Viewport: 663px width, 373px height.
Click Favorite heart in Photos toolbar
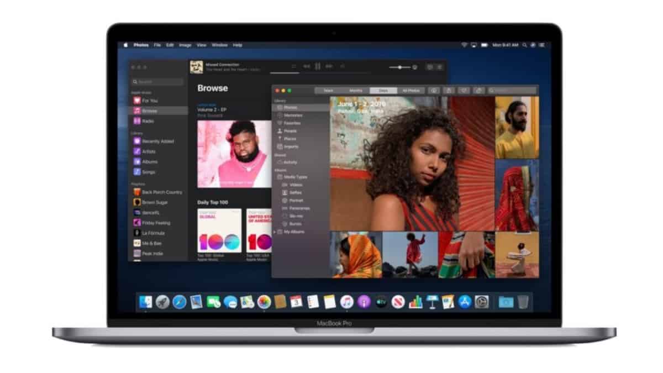[x=464, y=90]
